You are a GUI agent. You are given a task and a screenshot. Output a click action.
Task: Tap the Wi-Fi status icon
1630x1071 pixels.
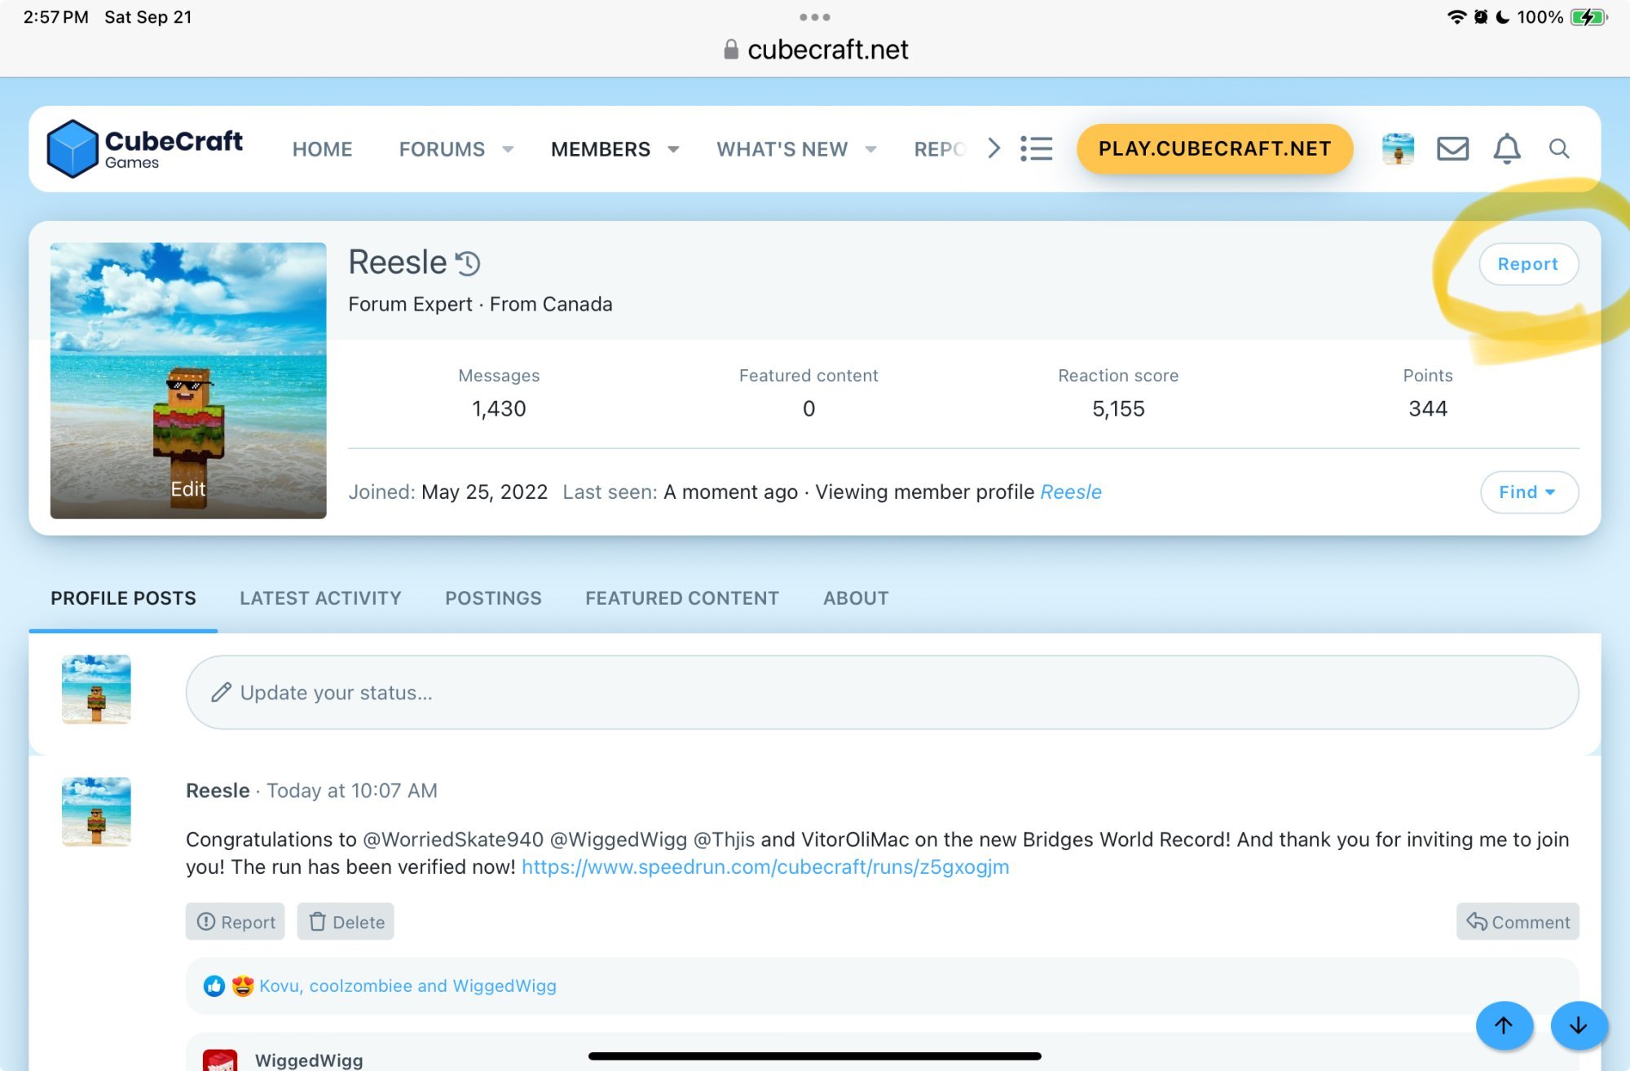tap(1456, 17)
